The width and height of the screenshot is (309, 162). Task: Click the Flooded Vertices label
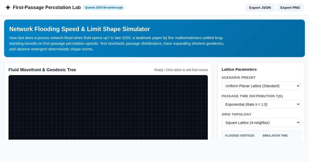pos(240,136)
